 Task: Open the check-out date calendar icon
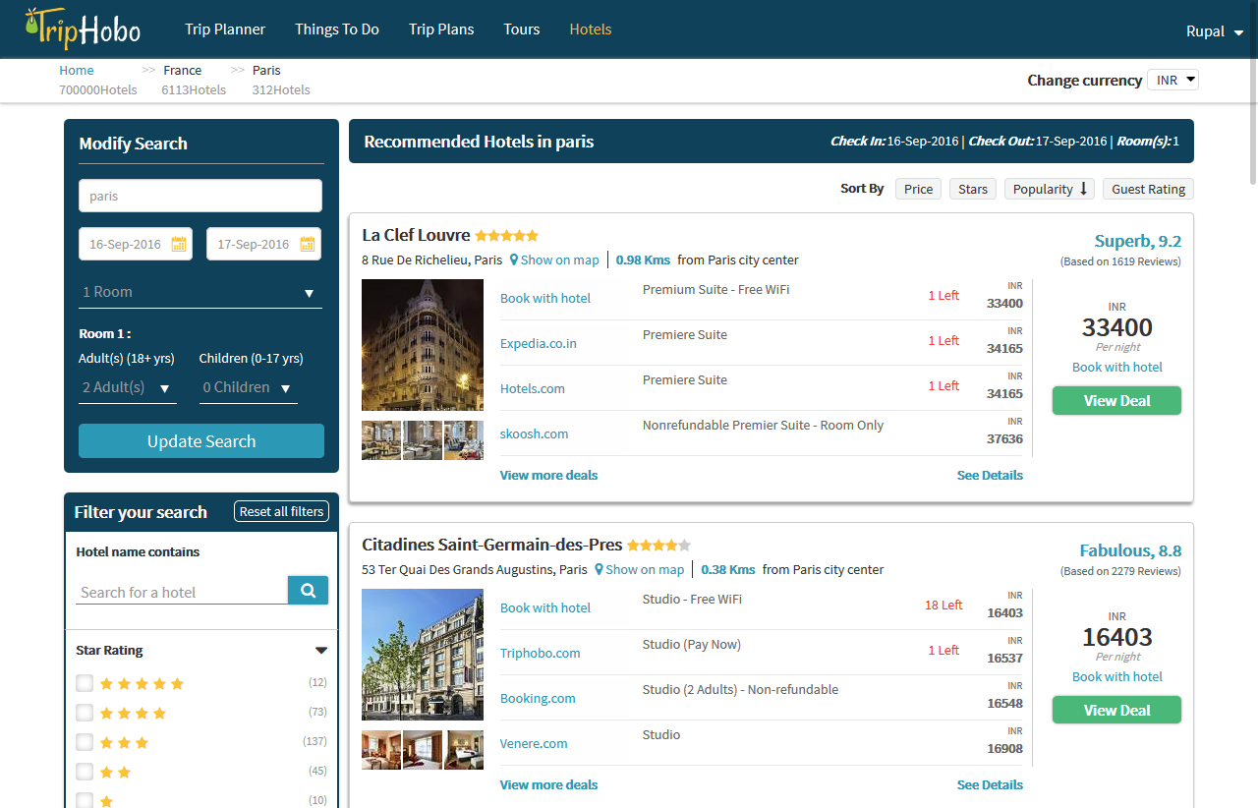(x=307, y=245)
